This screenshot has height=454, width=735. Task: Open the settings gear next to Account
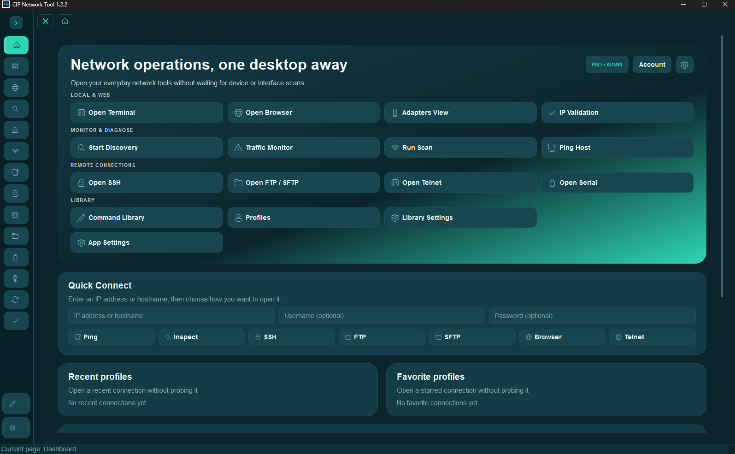[685, 65]
